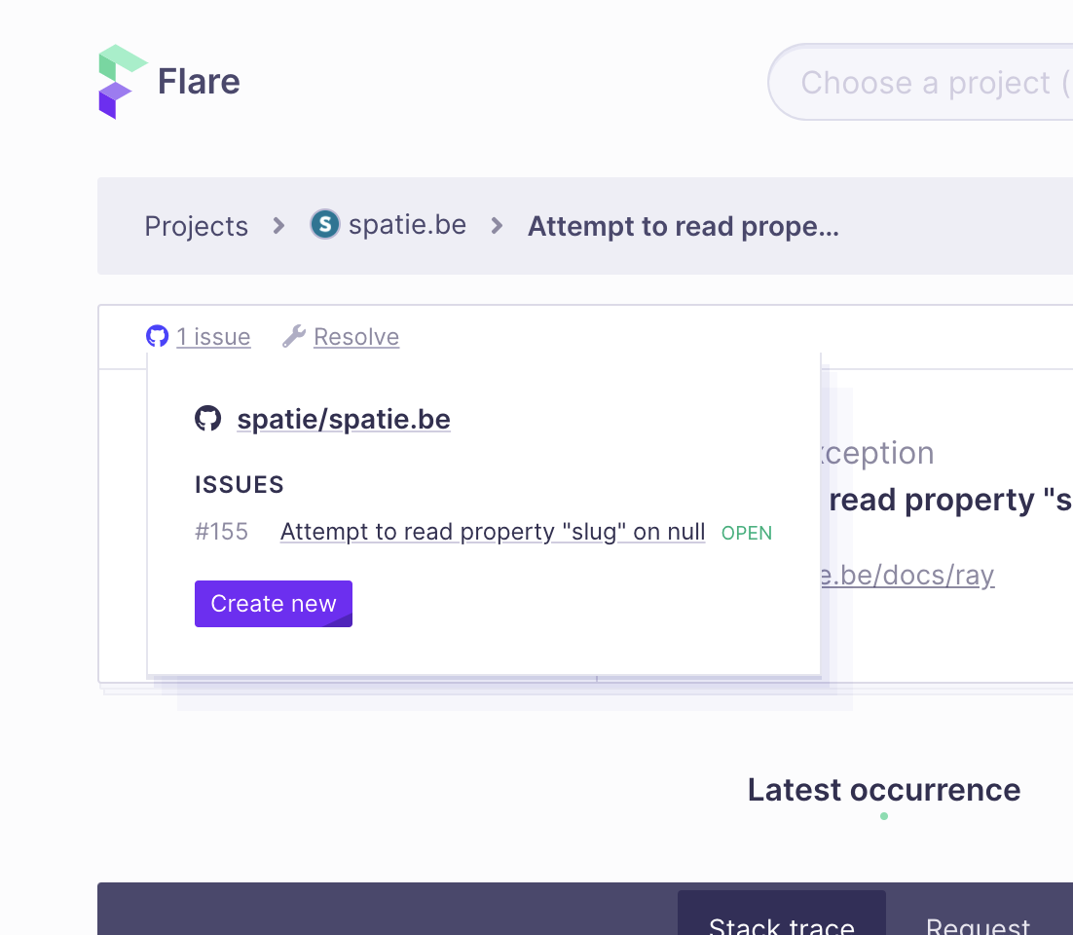Click the GitHub icon beside spatie/spatie.be

pyautogui.click(x=208, y=418)
